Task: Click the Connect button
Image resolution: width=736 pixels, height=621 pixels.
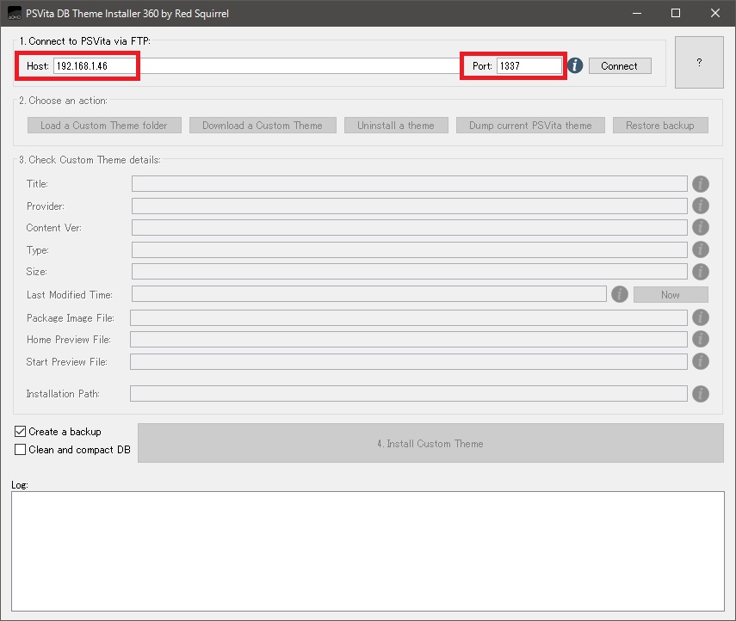Action: coord(620,65)
